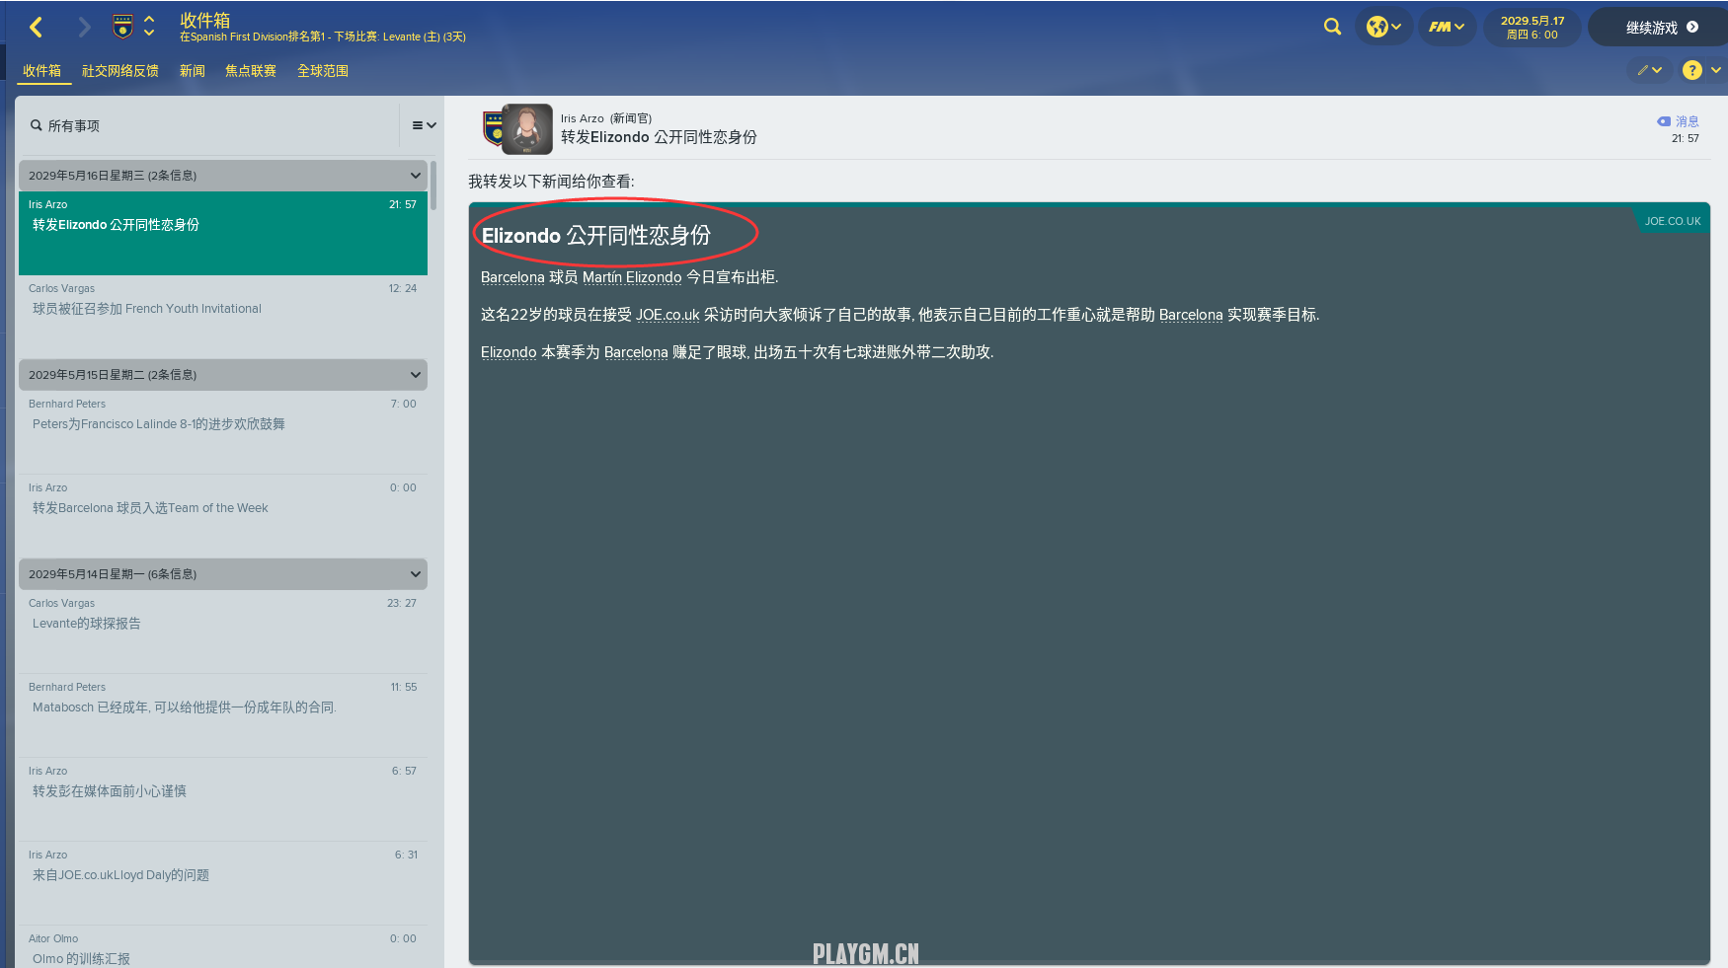This screenshot has height=968, width=1728.
Task: Open the Matabosch 已经成年 contract message
Action: pos(223,715)
